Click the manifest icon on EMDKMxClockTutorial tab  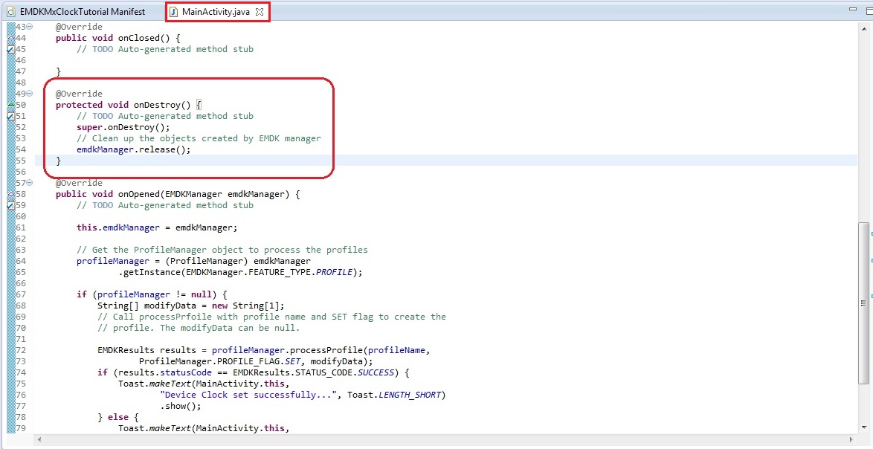11,12
